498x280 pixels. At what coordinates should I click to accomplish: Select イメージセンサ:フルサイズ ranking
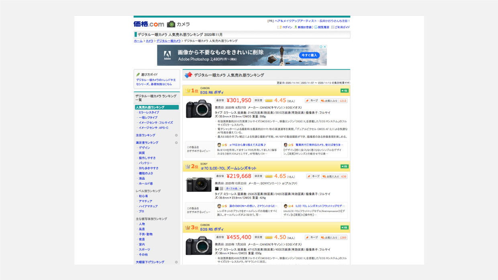pyautogui.click(x=156, y=123)
